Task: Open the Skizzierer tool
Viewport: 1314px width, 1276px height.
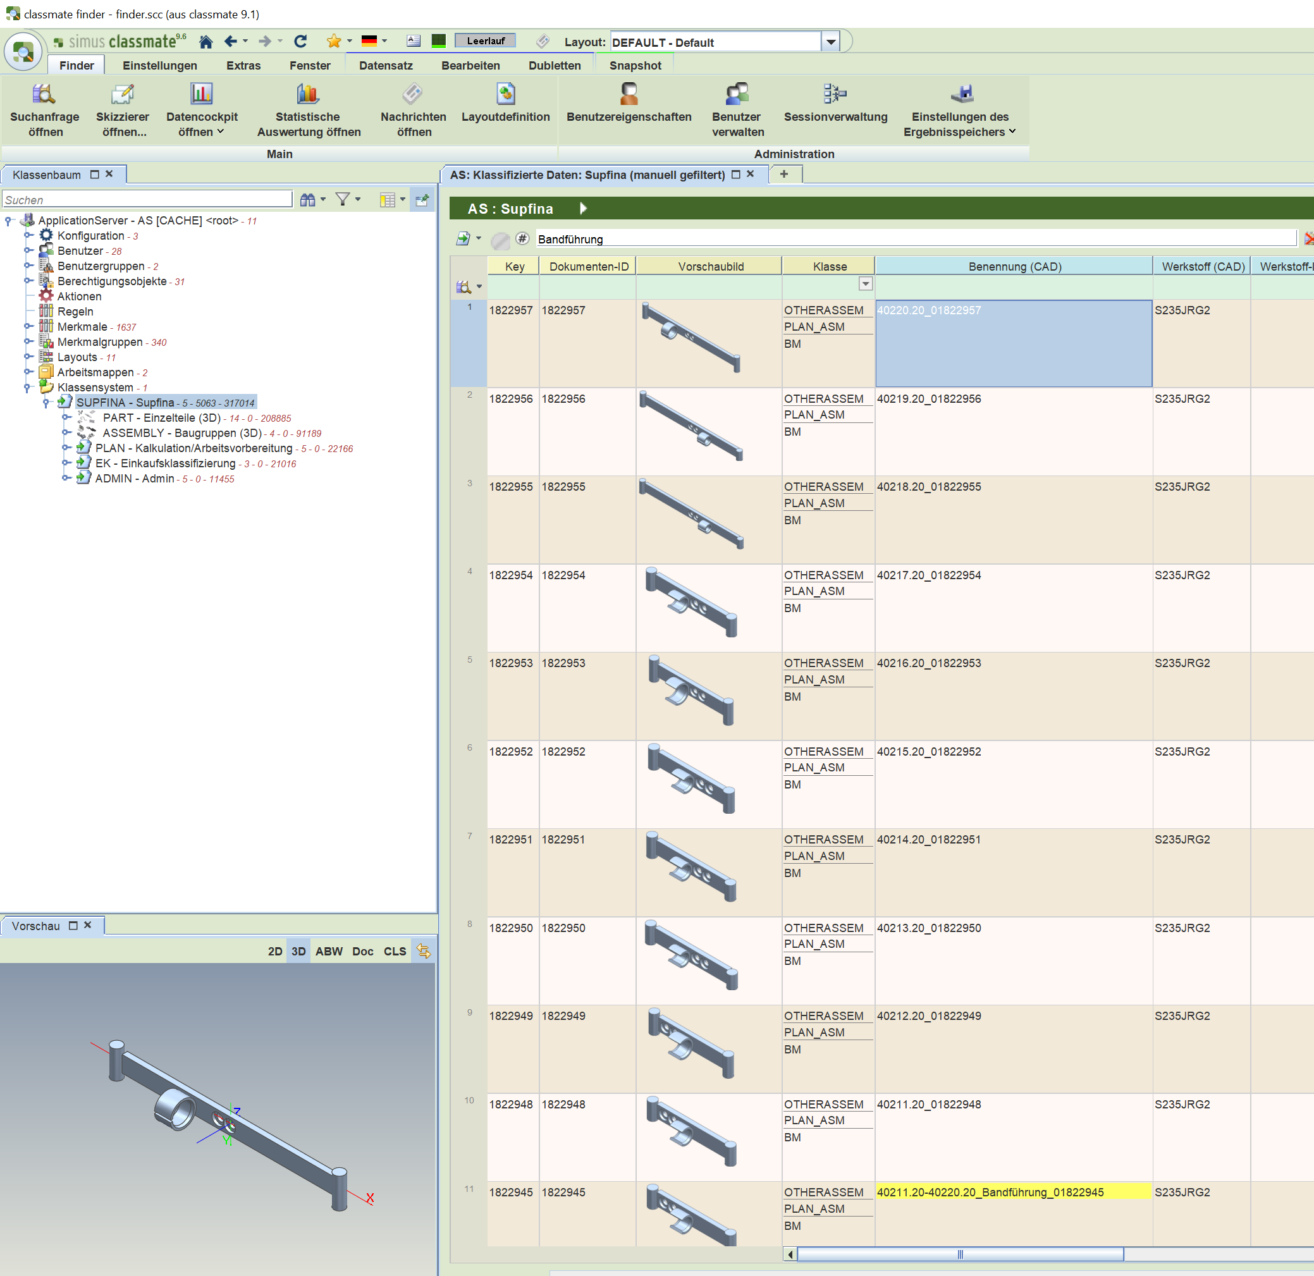Action: 123,111
